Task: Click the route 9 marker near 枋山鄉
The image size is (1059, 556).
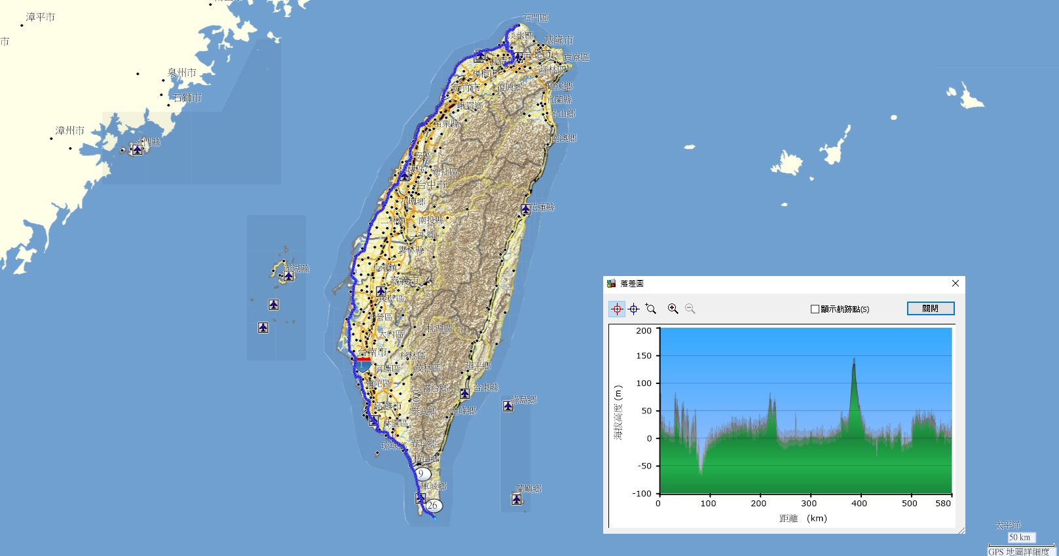Action: pyautogui.click(x=422, y=474)
